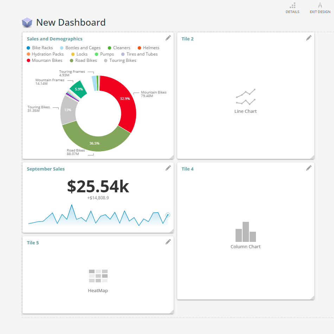Toggle the Helmets legend entry
The height and width of the screenshot is (334, 334).
pos(148,48)
